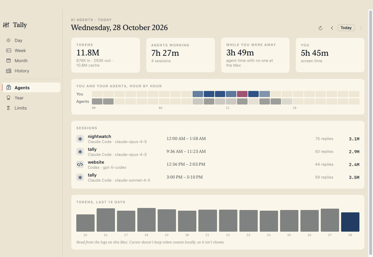Click the History books icon
Viewport: 373px width, 257px height.
(x=8, y=71)
